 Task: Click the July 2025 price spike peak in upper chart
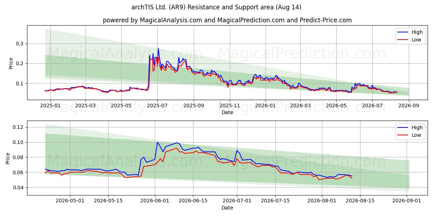click(x=158, y=49)
